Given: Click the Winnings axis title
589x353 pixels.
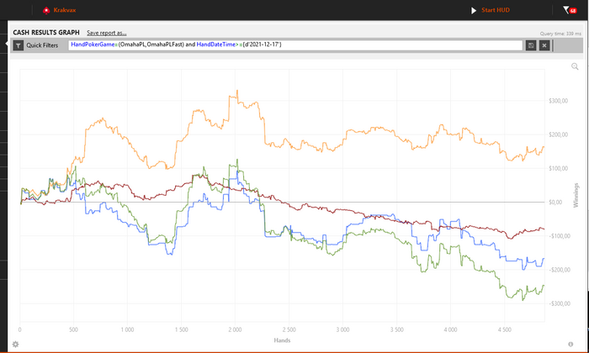Looking at the screenshot, I should 576,195.
